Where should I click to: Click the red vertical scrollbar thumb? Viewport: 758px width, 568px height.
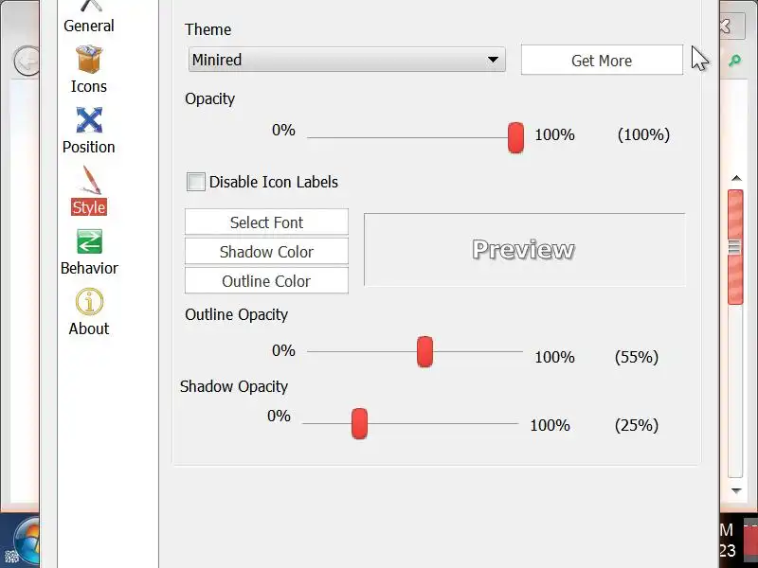click(735, 246)
